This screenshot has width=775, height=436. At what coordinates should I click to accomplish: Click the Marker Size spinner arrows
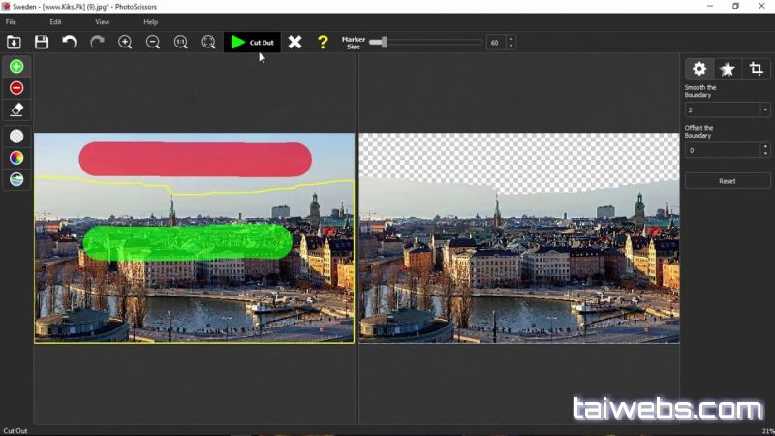click(x=511, y=43)
